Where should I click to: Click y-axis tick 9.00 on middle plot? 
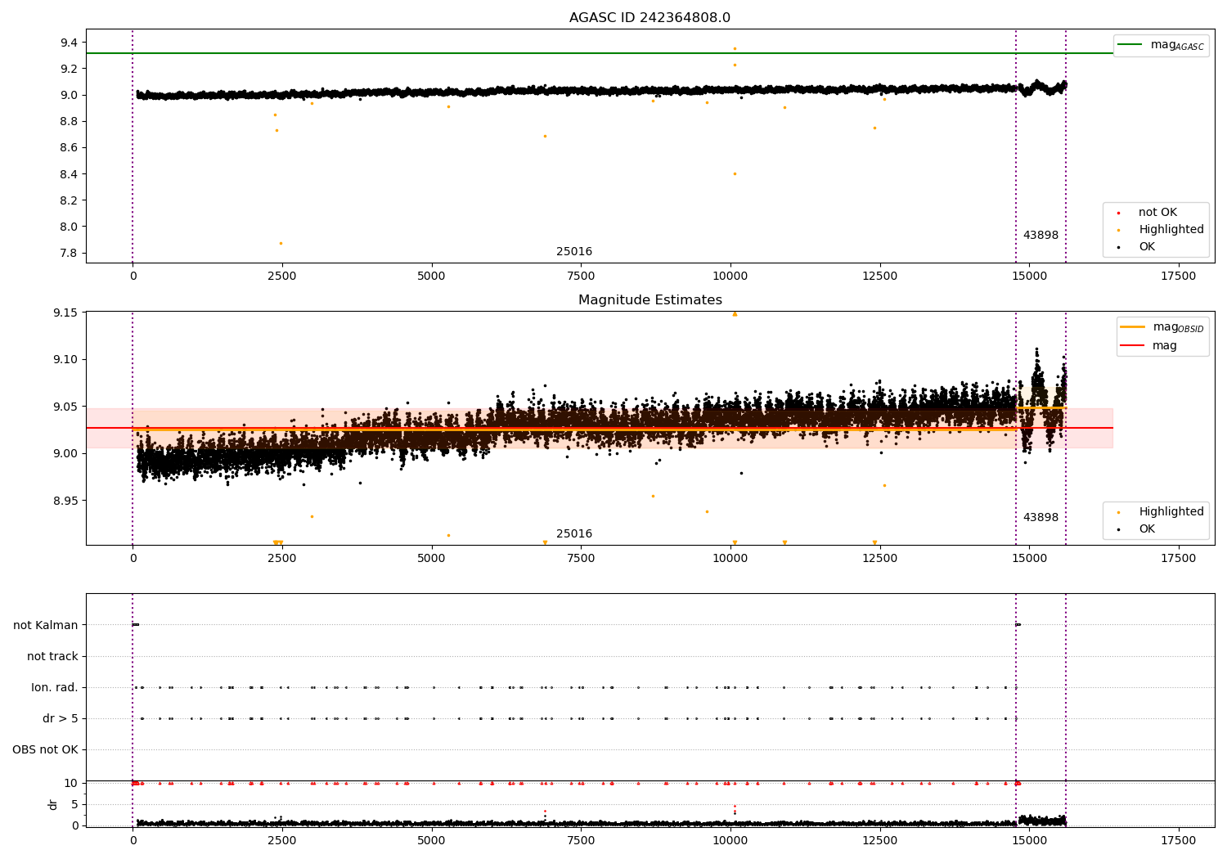click(66, 454)
